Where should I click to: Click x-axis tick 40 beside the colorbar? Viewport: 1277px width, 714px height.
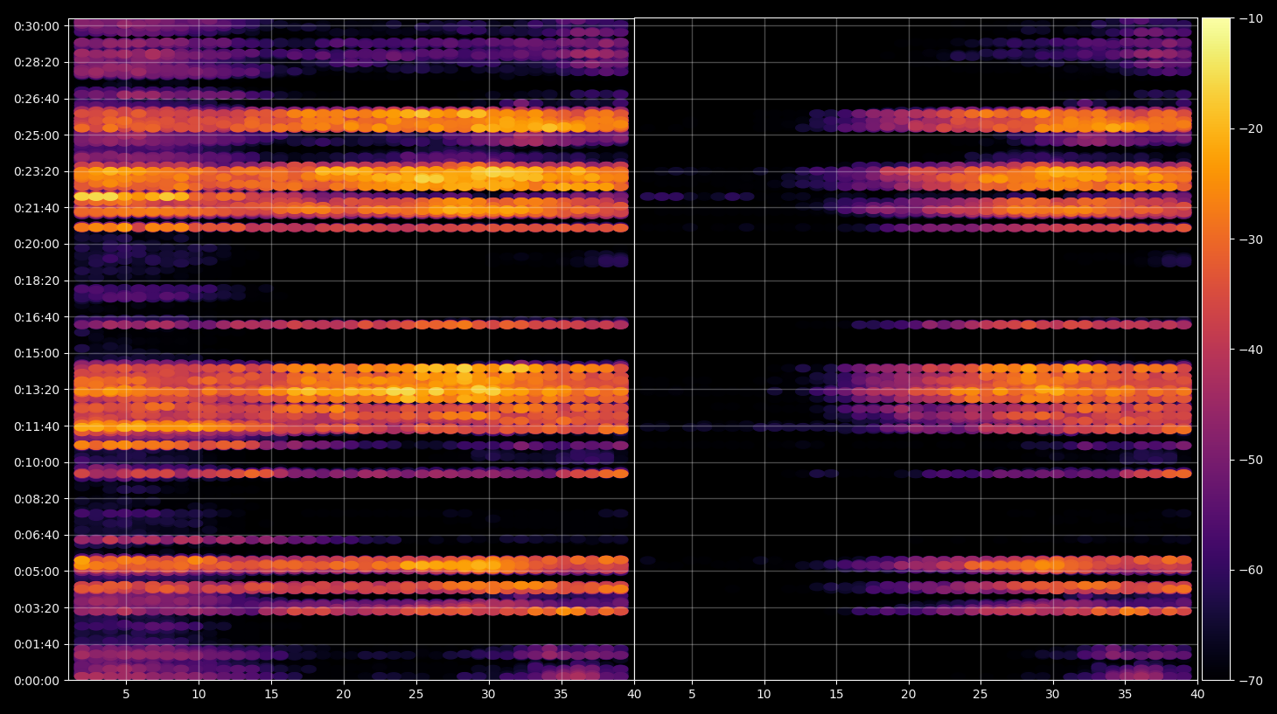[x=1197, y=695]
